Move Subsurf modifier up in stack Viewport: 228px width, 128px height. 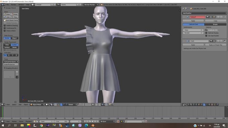click(x=218, y=17)
